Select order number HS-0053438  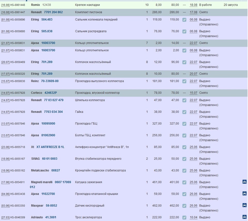tap(18, 194)
